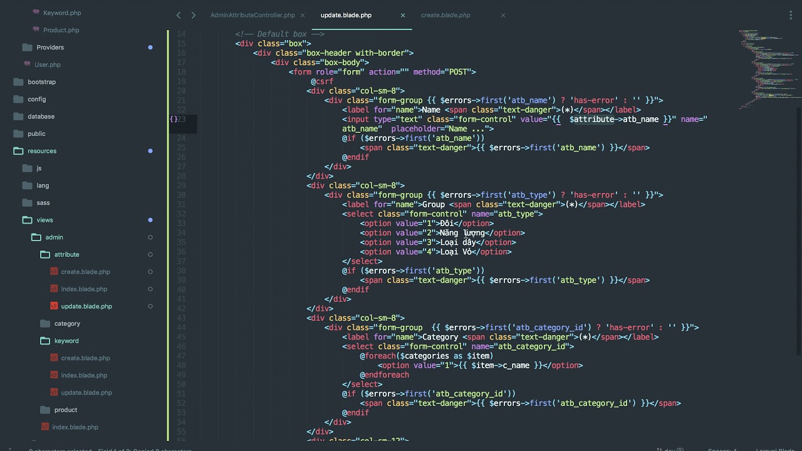
Task: Switch to the AdminAttributeController.php tab
Action: (x=253, y=15)
